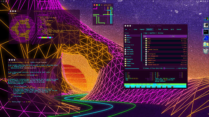The width and height of the screenshot is (209, 117).
Task: Search for Documents in sidebar
Action: (x=129, y=59)
